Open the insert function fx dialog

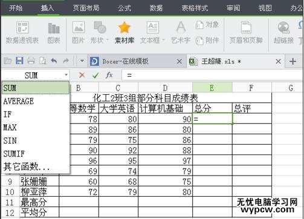click(109, 75)
